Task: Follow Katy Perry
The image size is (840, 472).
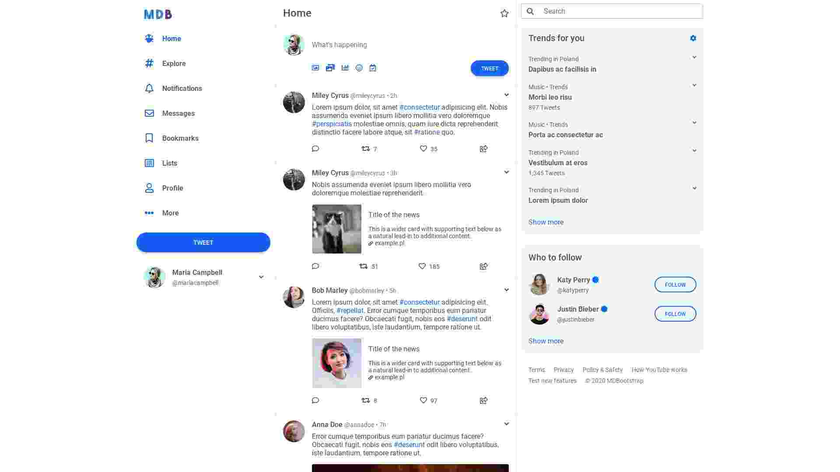Action: click(x=675, y=285)
